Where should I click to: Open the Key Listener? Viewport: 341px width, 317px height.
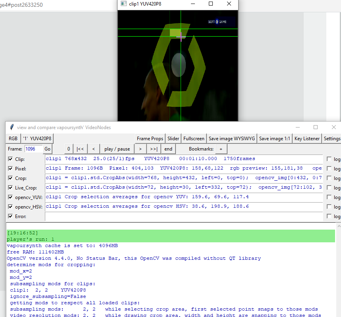pos(307,139)
